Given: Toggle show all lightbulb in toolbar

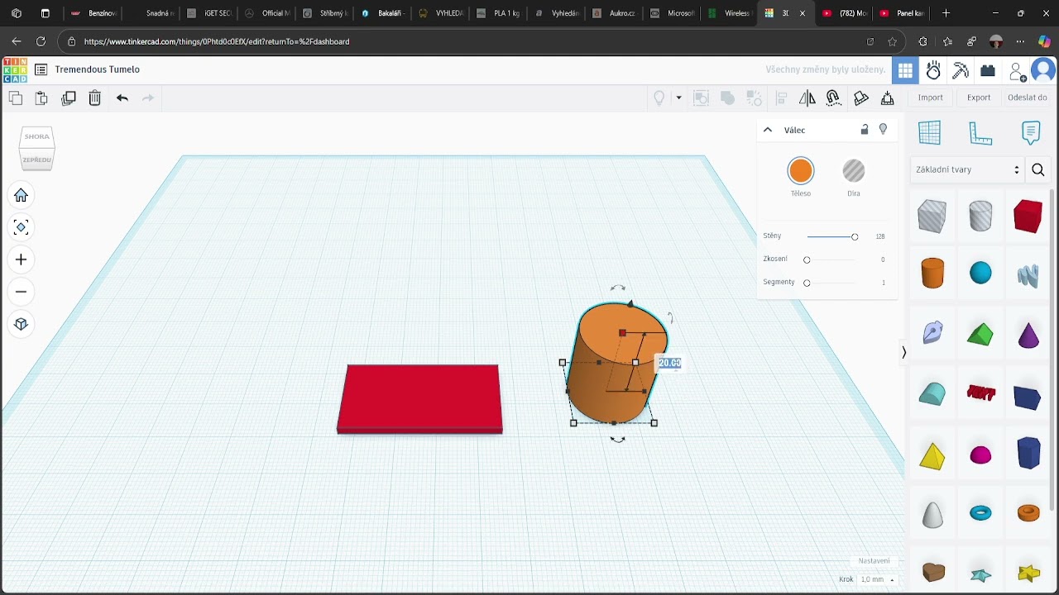Looking at the screenshot, I should pos(659,98).
